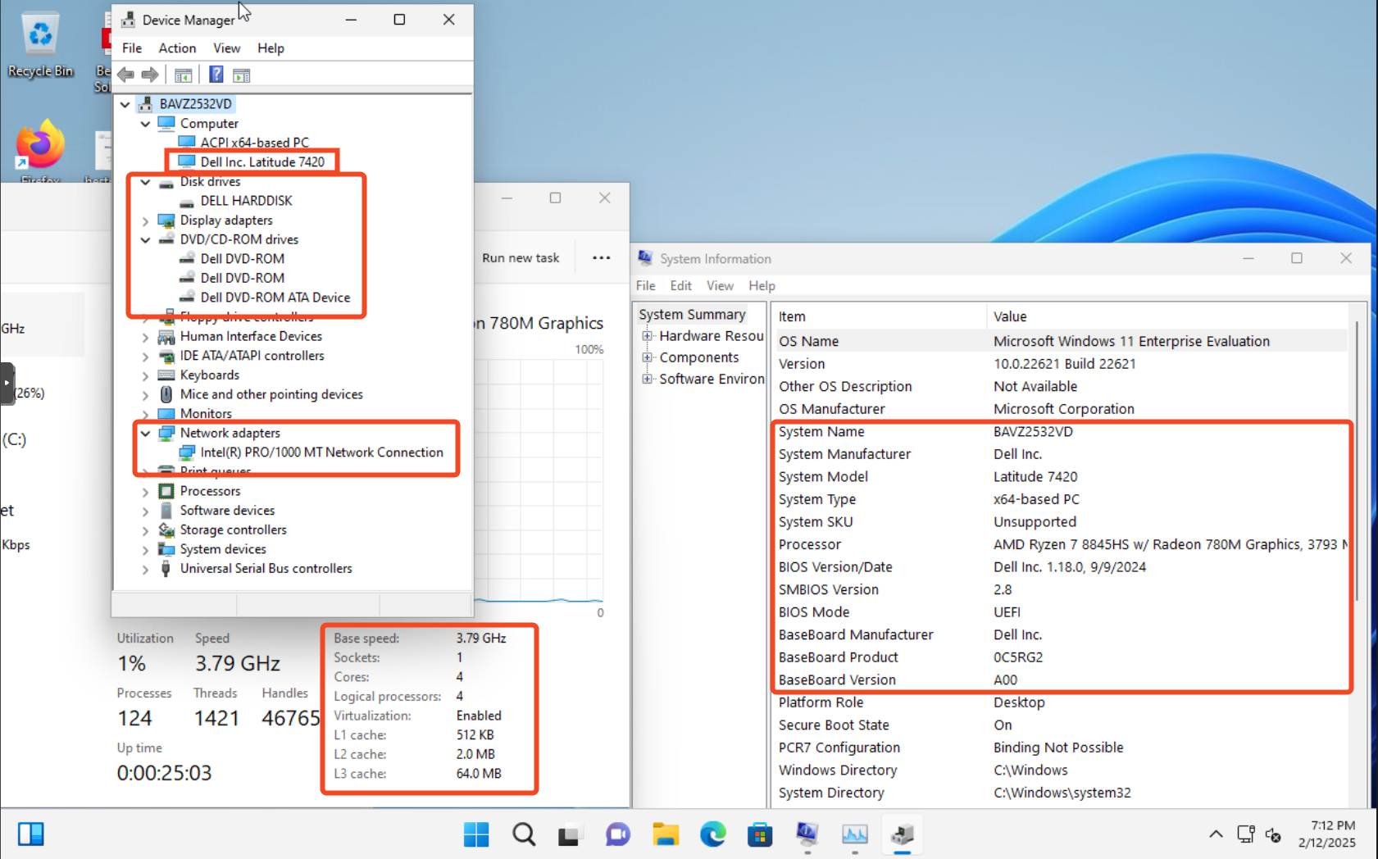Open the three-dot more options button

601,257
